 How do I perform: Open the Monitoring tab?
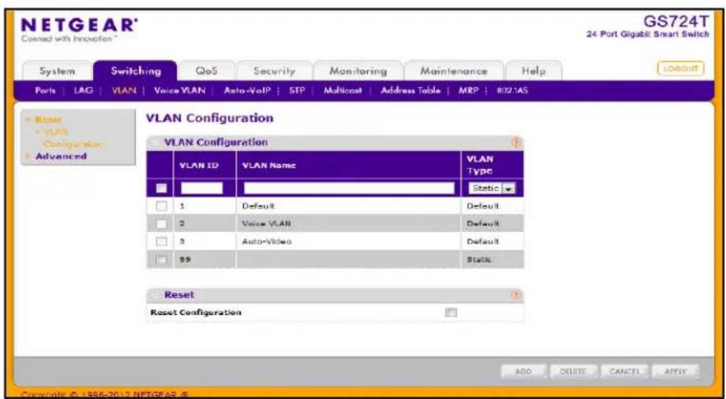pos(358,71)
